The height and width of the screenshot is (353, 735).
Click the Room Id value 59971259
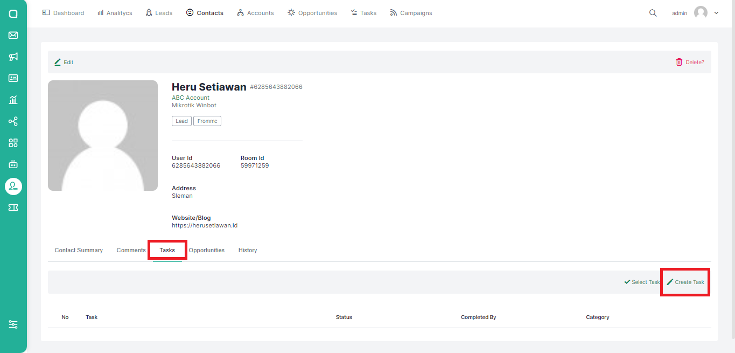pyautogui.click(x=255, y=165)
